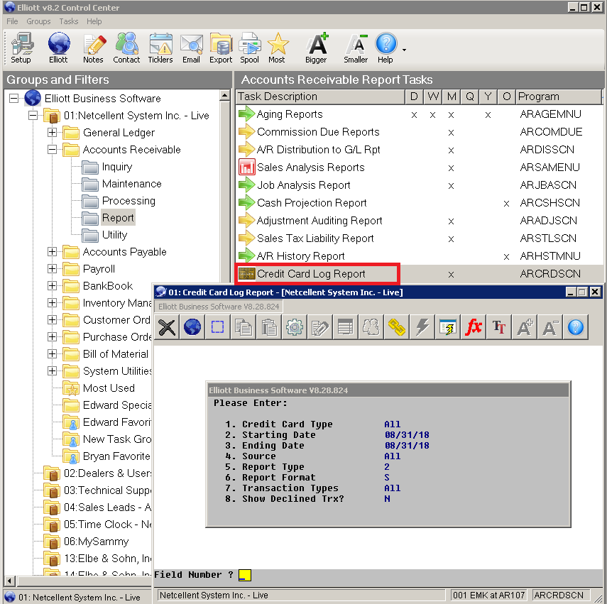The width and height of the screenshot is (607, 604).
Task: Click the A+ larger font icon in the Credit Card Log Report toolbar
Action: point(525,327)
